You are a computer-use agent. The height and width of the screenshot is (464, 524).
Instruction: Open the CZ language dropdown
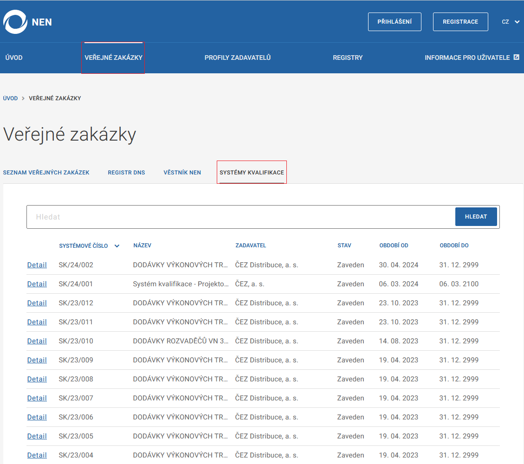[511, 22]
